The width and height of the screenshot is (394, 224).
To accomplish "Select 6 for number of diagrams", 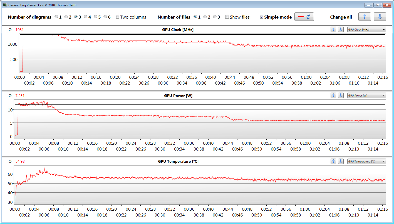I will click(105, 17).
